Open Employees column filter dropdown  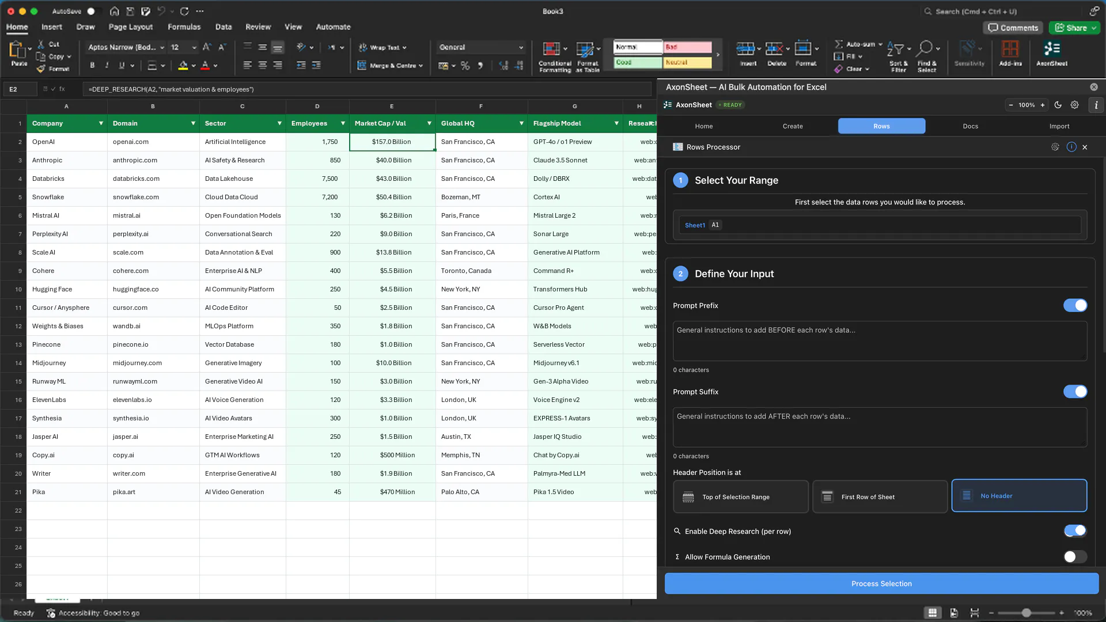tap(343, 123)
